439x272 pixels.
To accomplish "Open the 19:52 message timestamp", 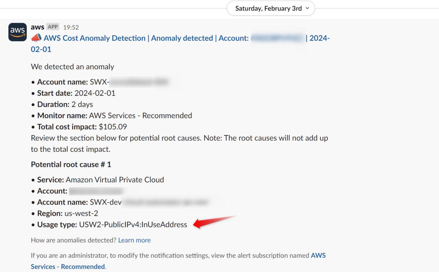I will point(71,27).
